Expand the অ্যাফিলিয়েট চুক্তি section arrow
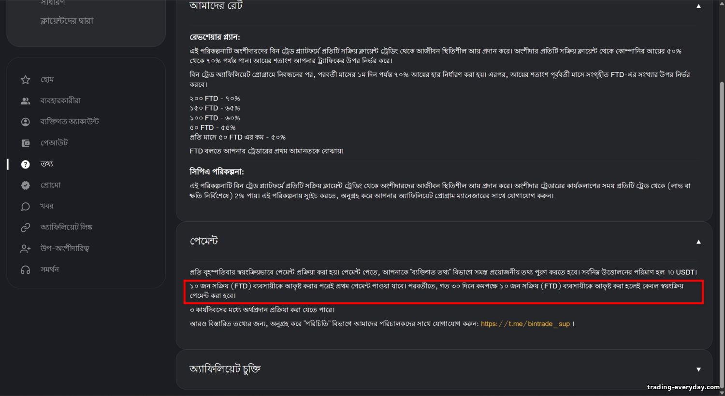This screenshot has width=725, height=396. click(698, 369)
